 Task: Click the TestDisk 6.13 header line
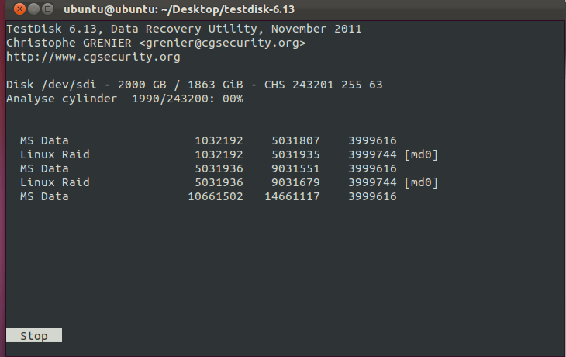click(184, 29)
